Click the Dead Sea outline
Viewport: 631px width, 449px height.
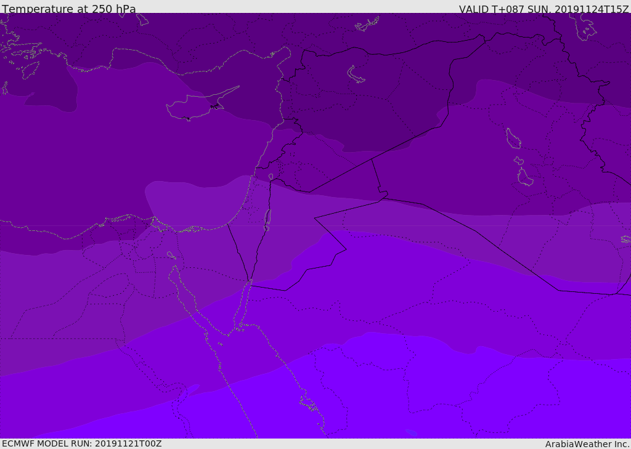pyautogui.click(x=267, y=219)
